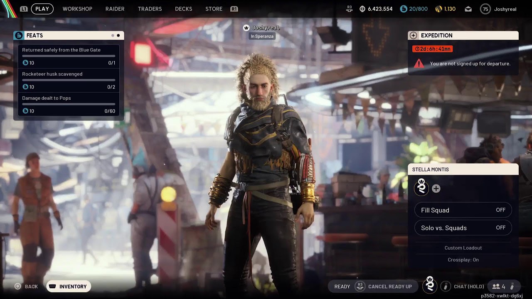
Task: Open the Workshop tab
Action: (77, 9)
